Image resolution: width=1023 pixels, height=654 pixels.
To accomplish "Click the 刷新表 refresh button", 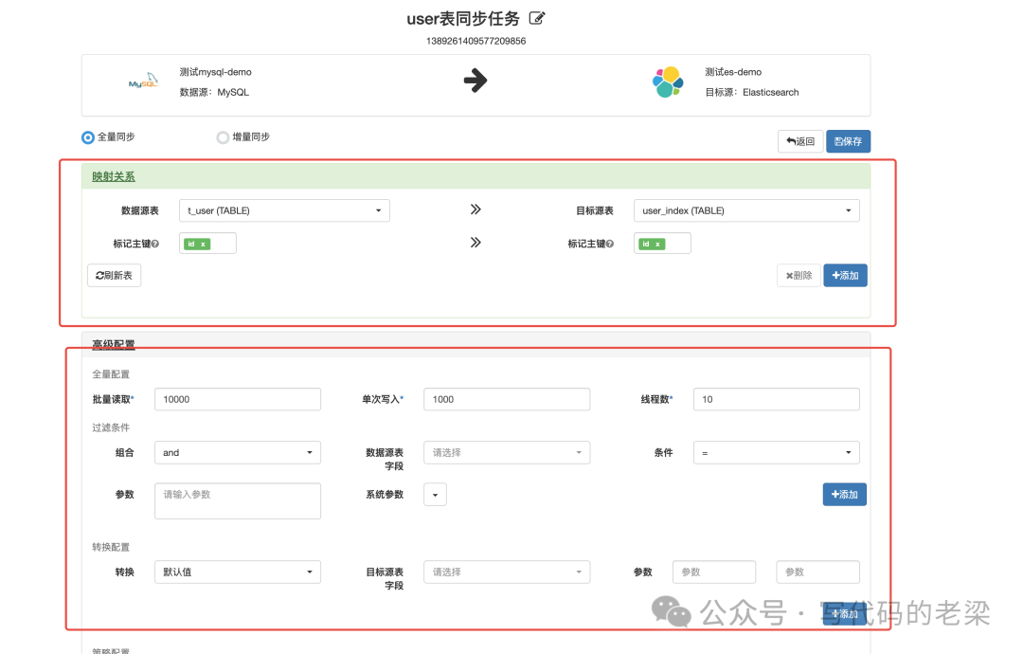I will click(x=114, y=276).
